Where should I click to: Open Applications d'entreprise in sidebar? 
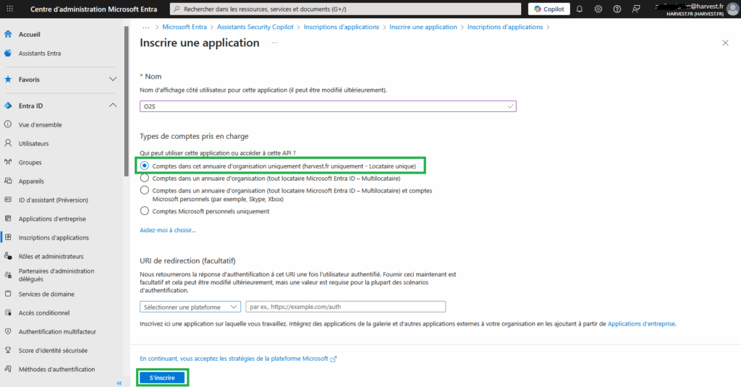(x=52, y=218)
